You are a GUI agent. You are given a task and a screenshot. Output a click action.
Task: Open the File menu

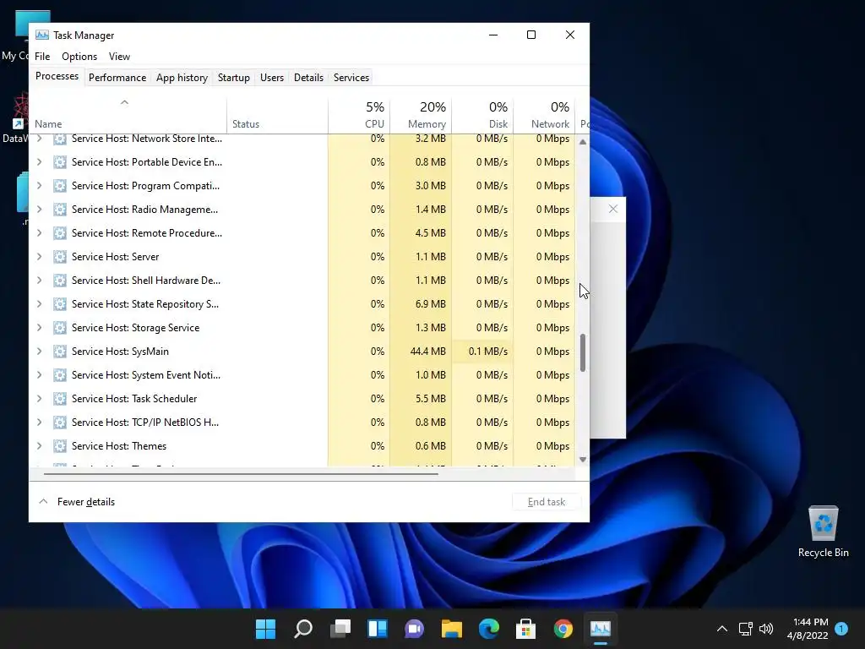coord(42,57)
